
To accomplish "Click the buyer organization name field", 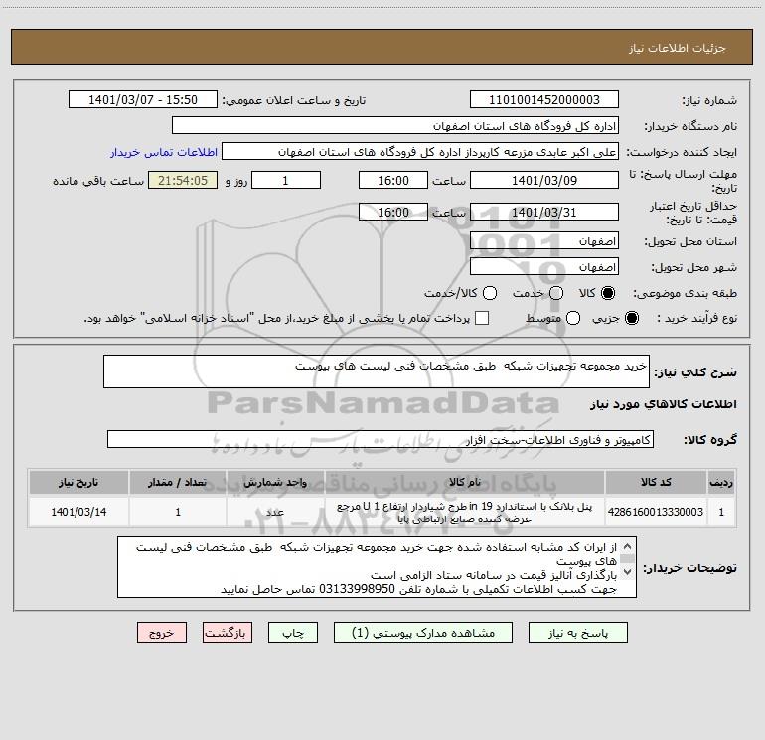I will click(x=395, y=126).
